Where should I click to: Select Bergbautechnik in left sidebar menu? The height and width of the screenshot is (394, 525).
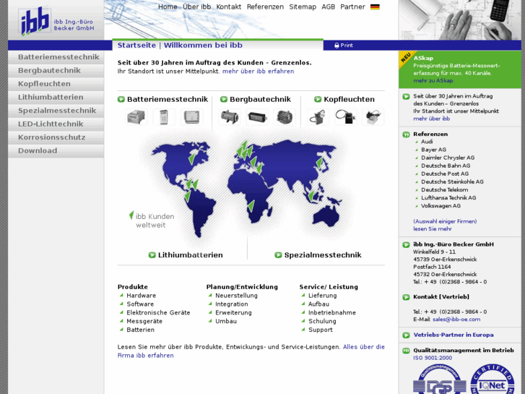pyautogui.click(x=56, y=70)
